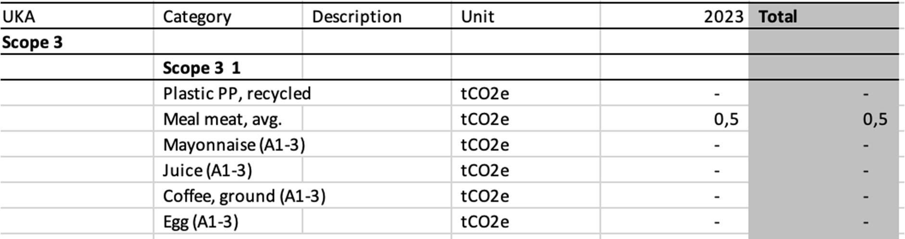Select tCO2e unit in Meal meat row
This screenshot has width=905, height=239.
484,119
